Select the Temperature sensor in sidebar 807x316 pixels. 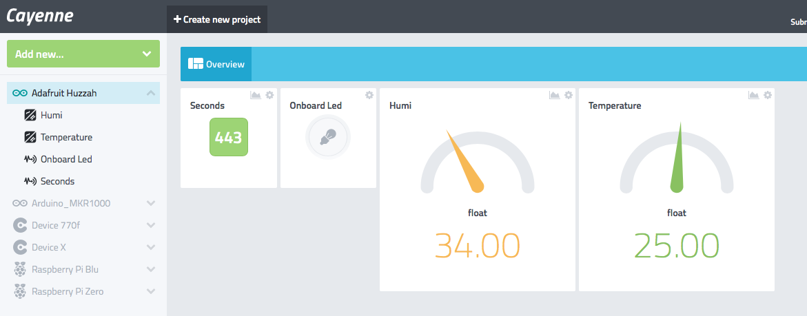point(66,137)
